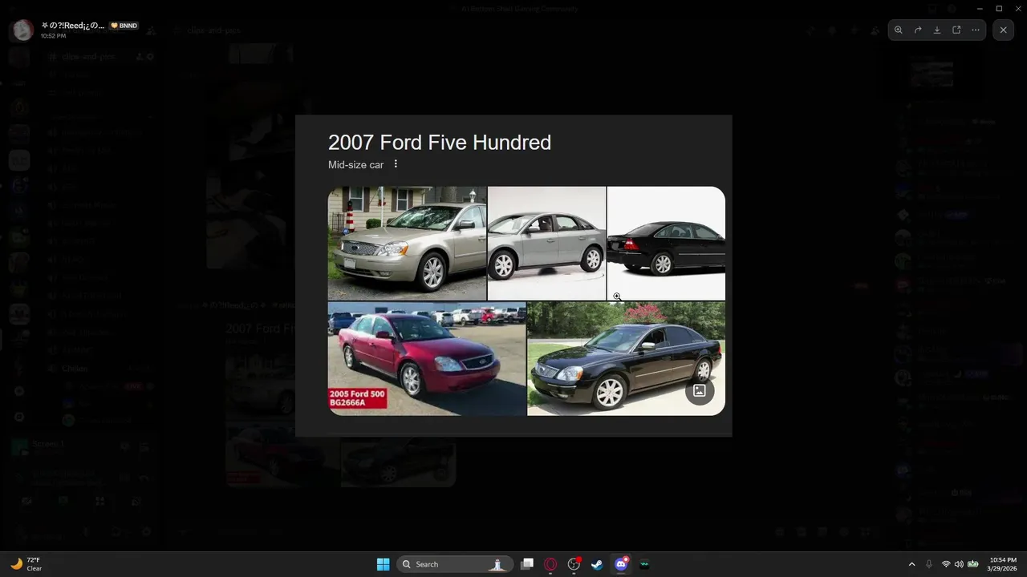
Task: Open the weather widget showing 72°F Clear
Action: pyautogui.click(x=26, y=564)
